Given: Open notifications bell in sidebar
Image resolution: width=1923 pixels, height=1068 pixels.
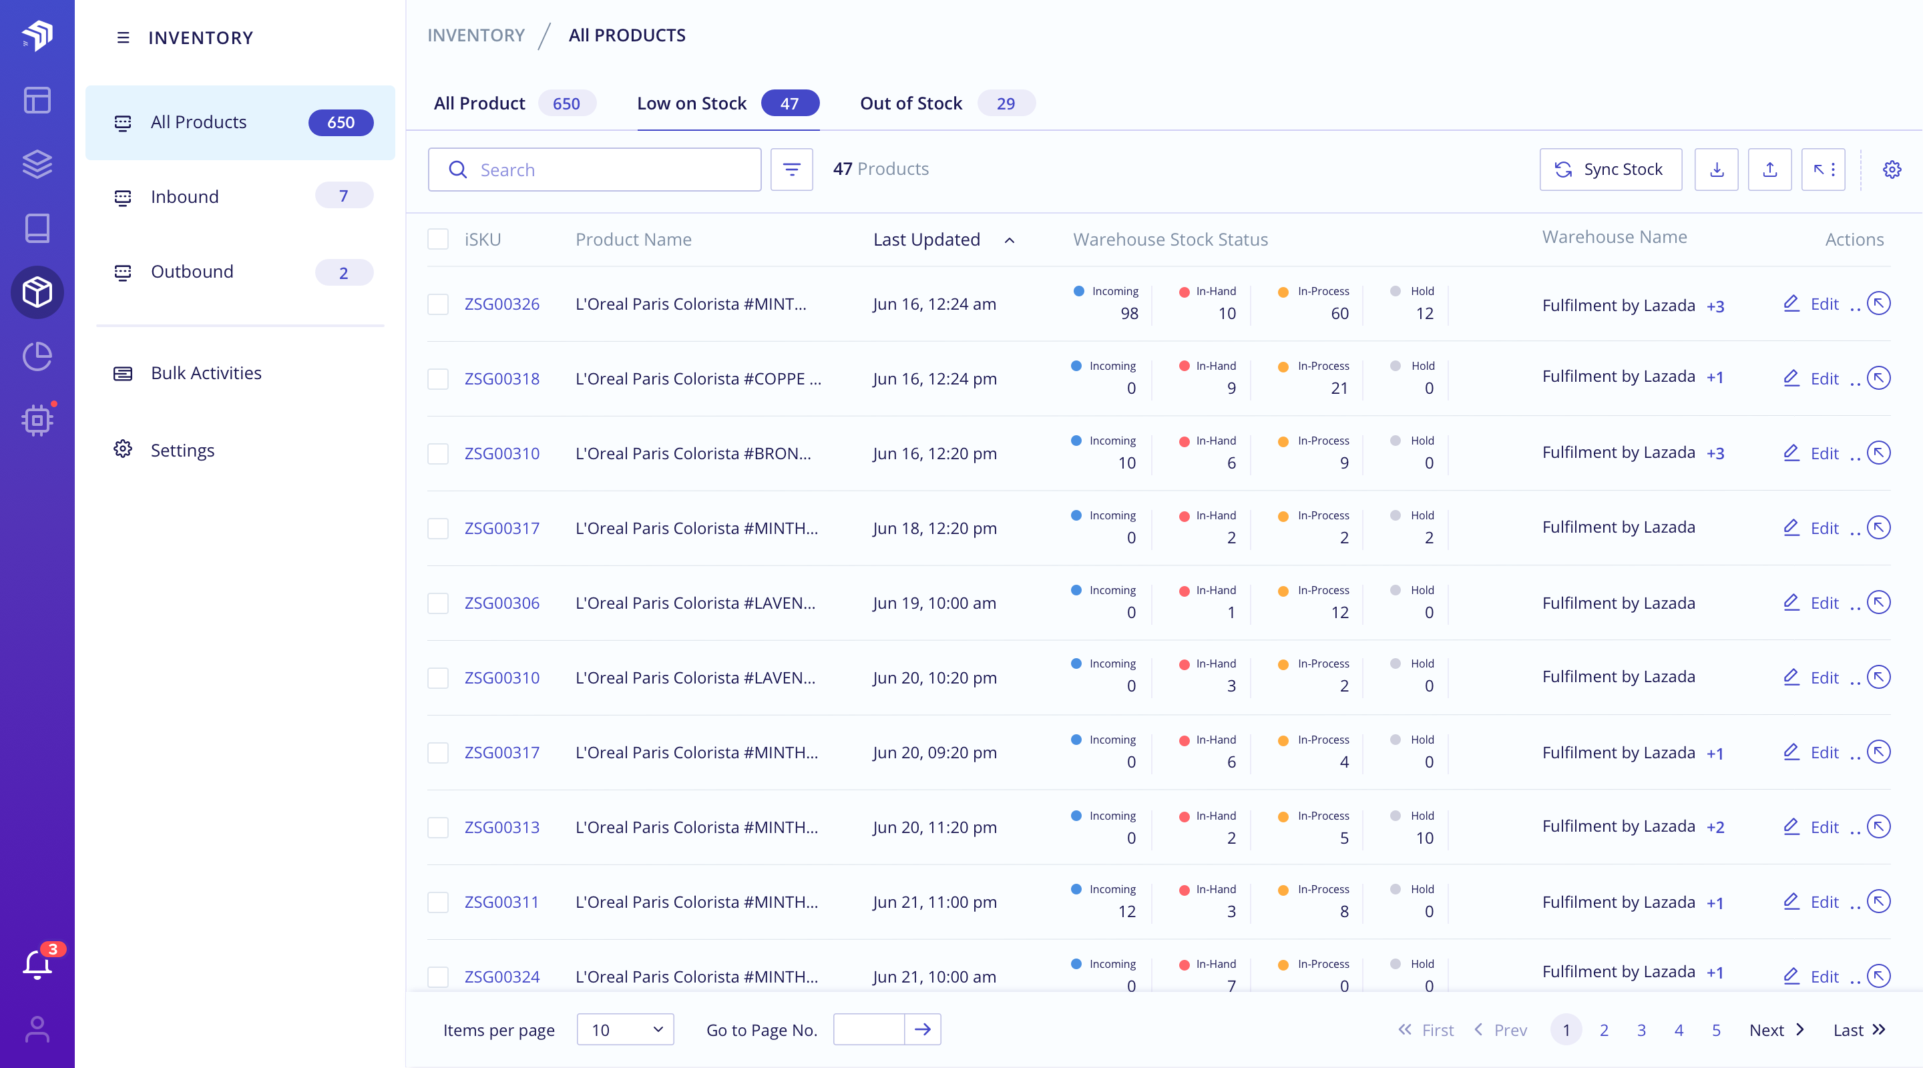Looking at the screenshot, I should point(37,963).
